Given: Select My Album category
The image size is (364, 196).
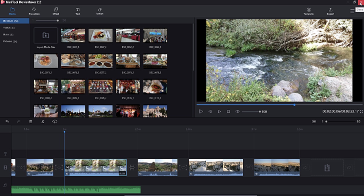Looking at the screenshot, I should click(x=15, y=21).
